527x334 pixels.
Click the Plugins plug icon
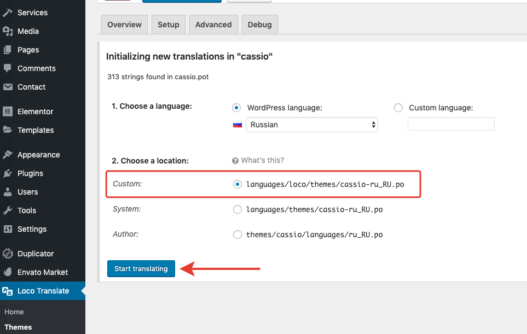8,173
